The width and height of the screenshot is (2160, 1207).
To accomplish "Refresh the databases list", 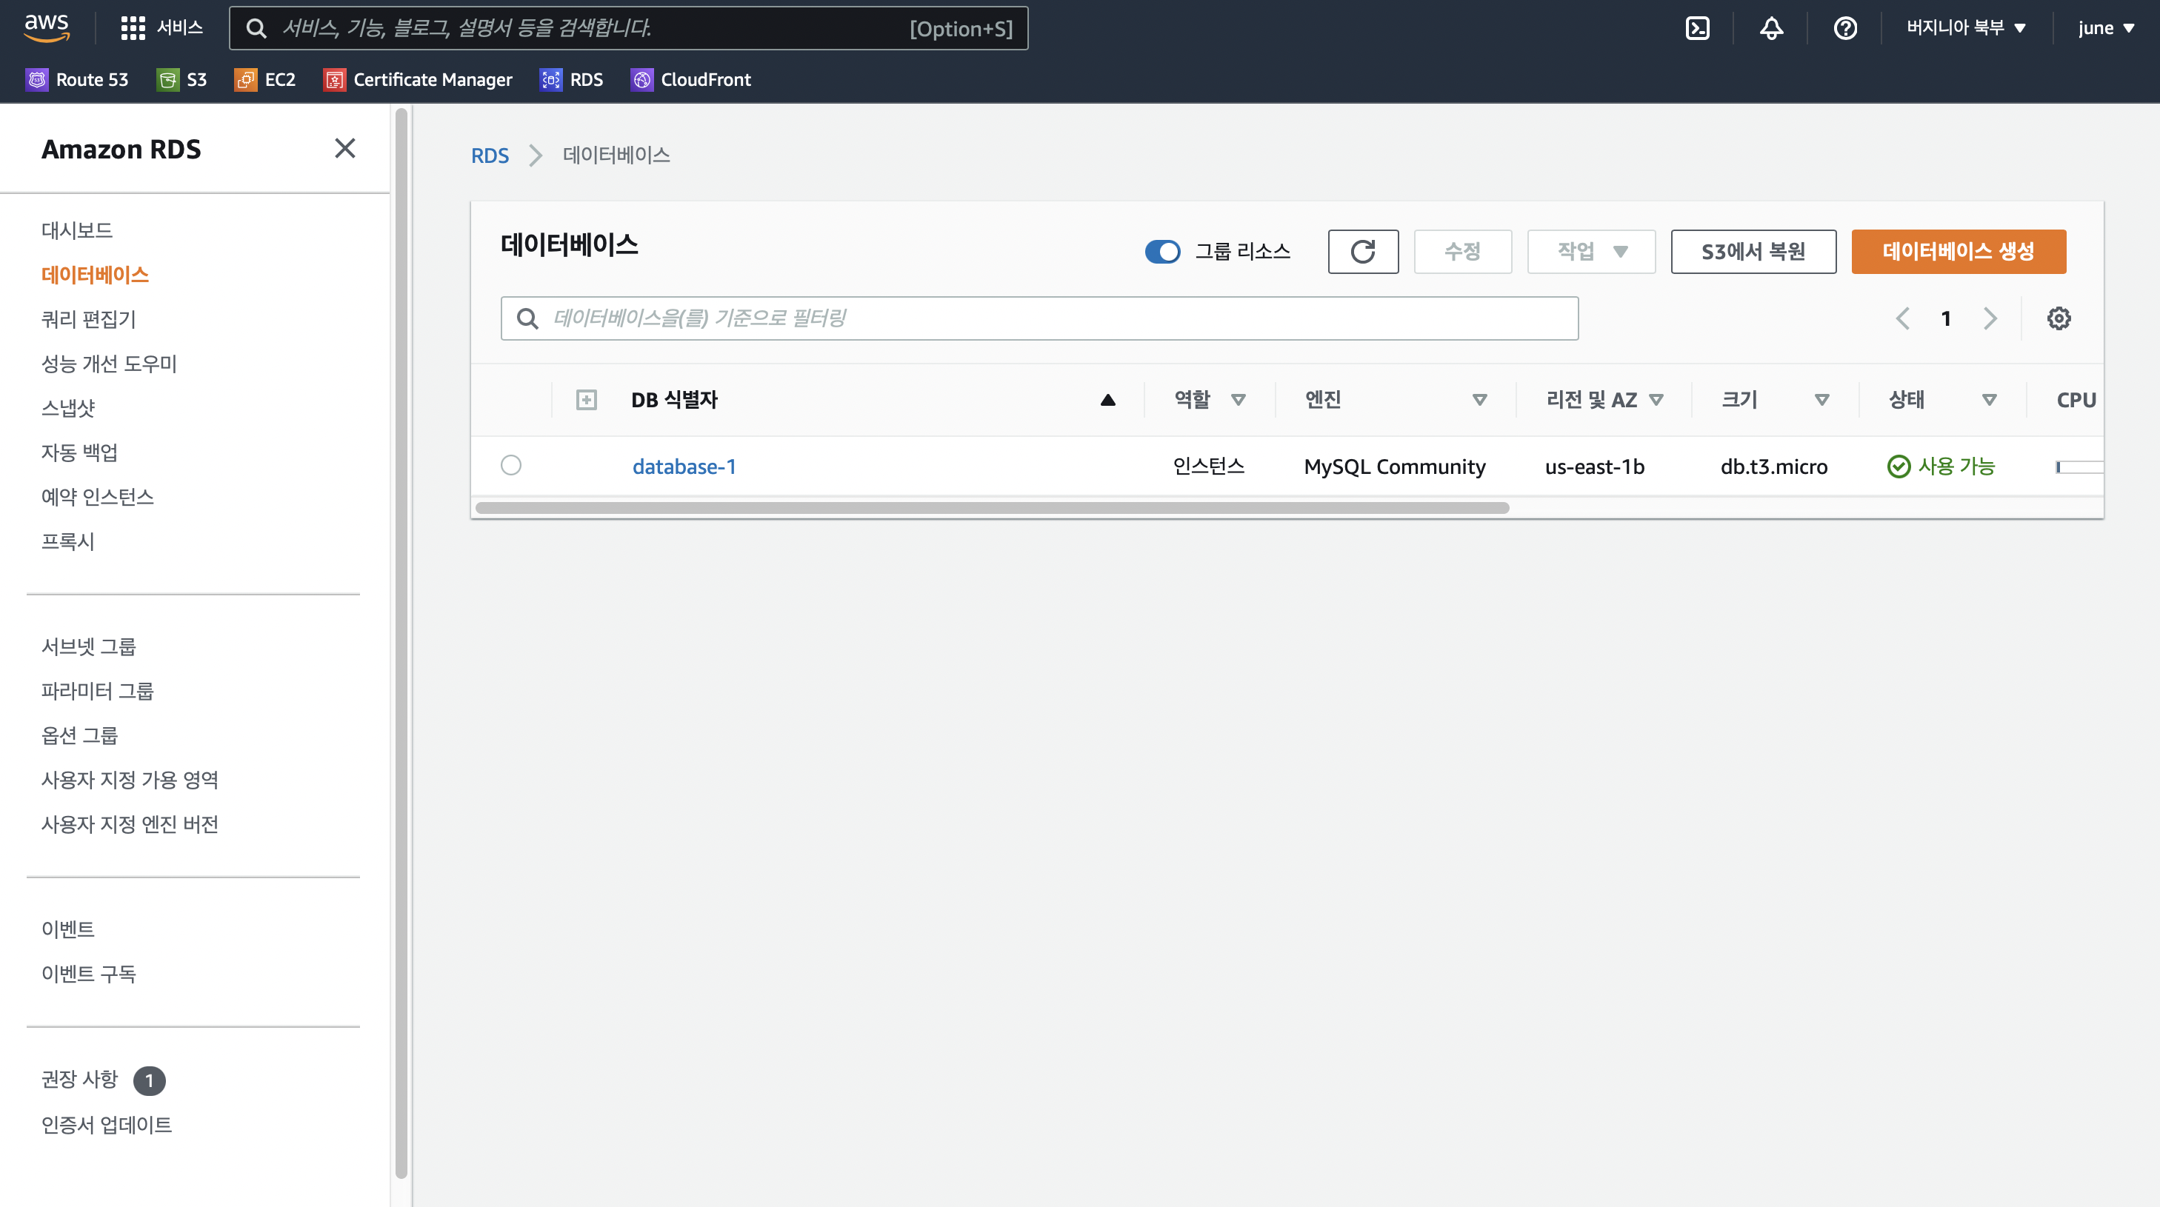I will pos(1362,252).
